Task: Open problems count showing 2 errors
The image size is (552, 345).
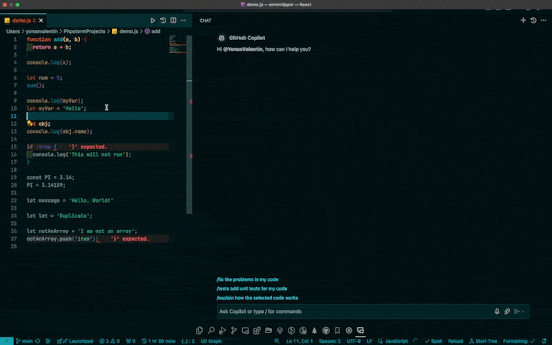Action: 110,341
